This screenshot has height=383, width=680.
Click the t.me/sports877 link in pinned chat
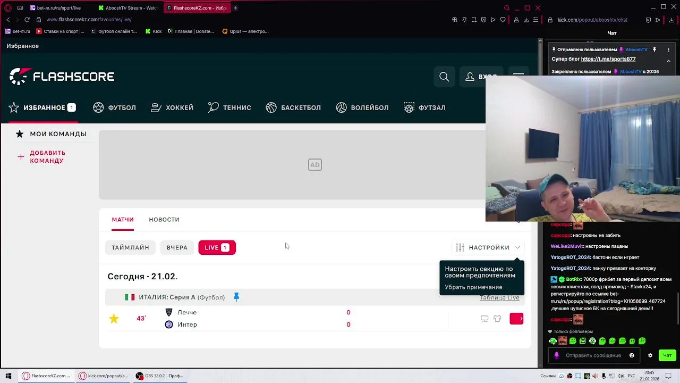pyautogui.click(x=608, y=59)
